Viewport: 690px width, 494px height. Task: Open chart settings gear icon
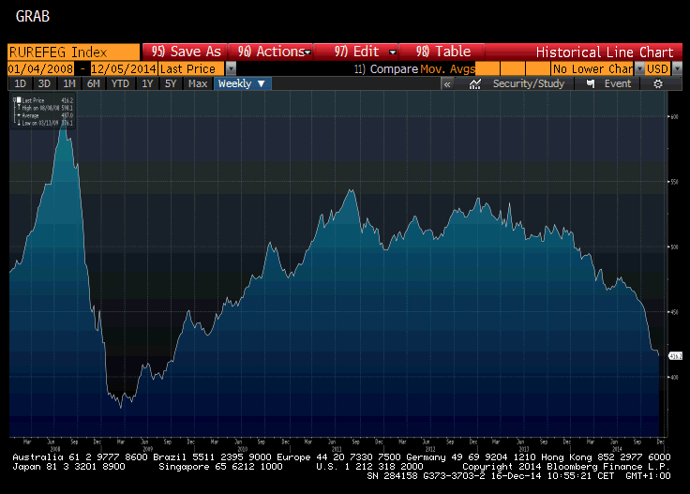point(658,83)
